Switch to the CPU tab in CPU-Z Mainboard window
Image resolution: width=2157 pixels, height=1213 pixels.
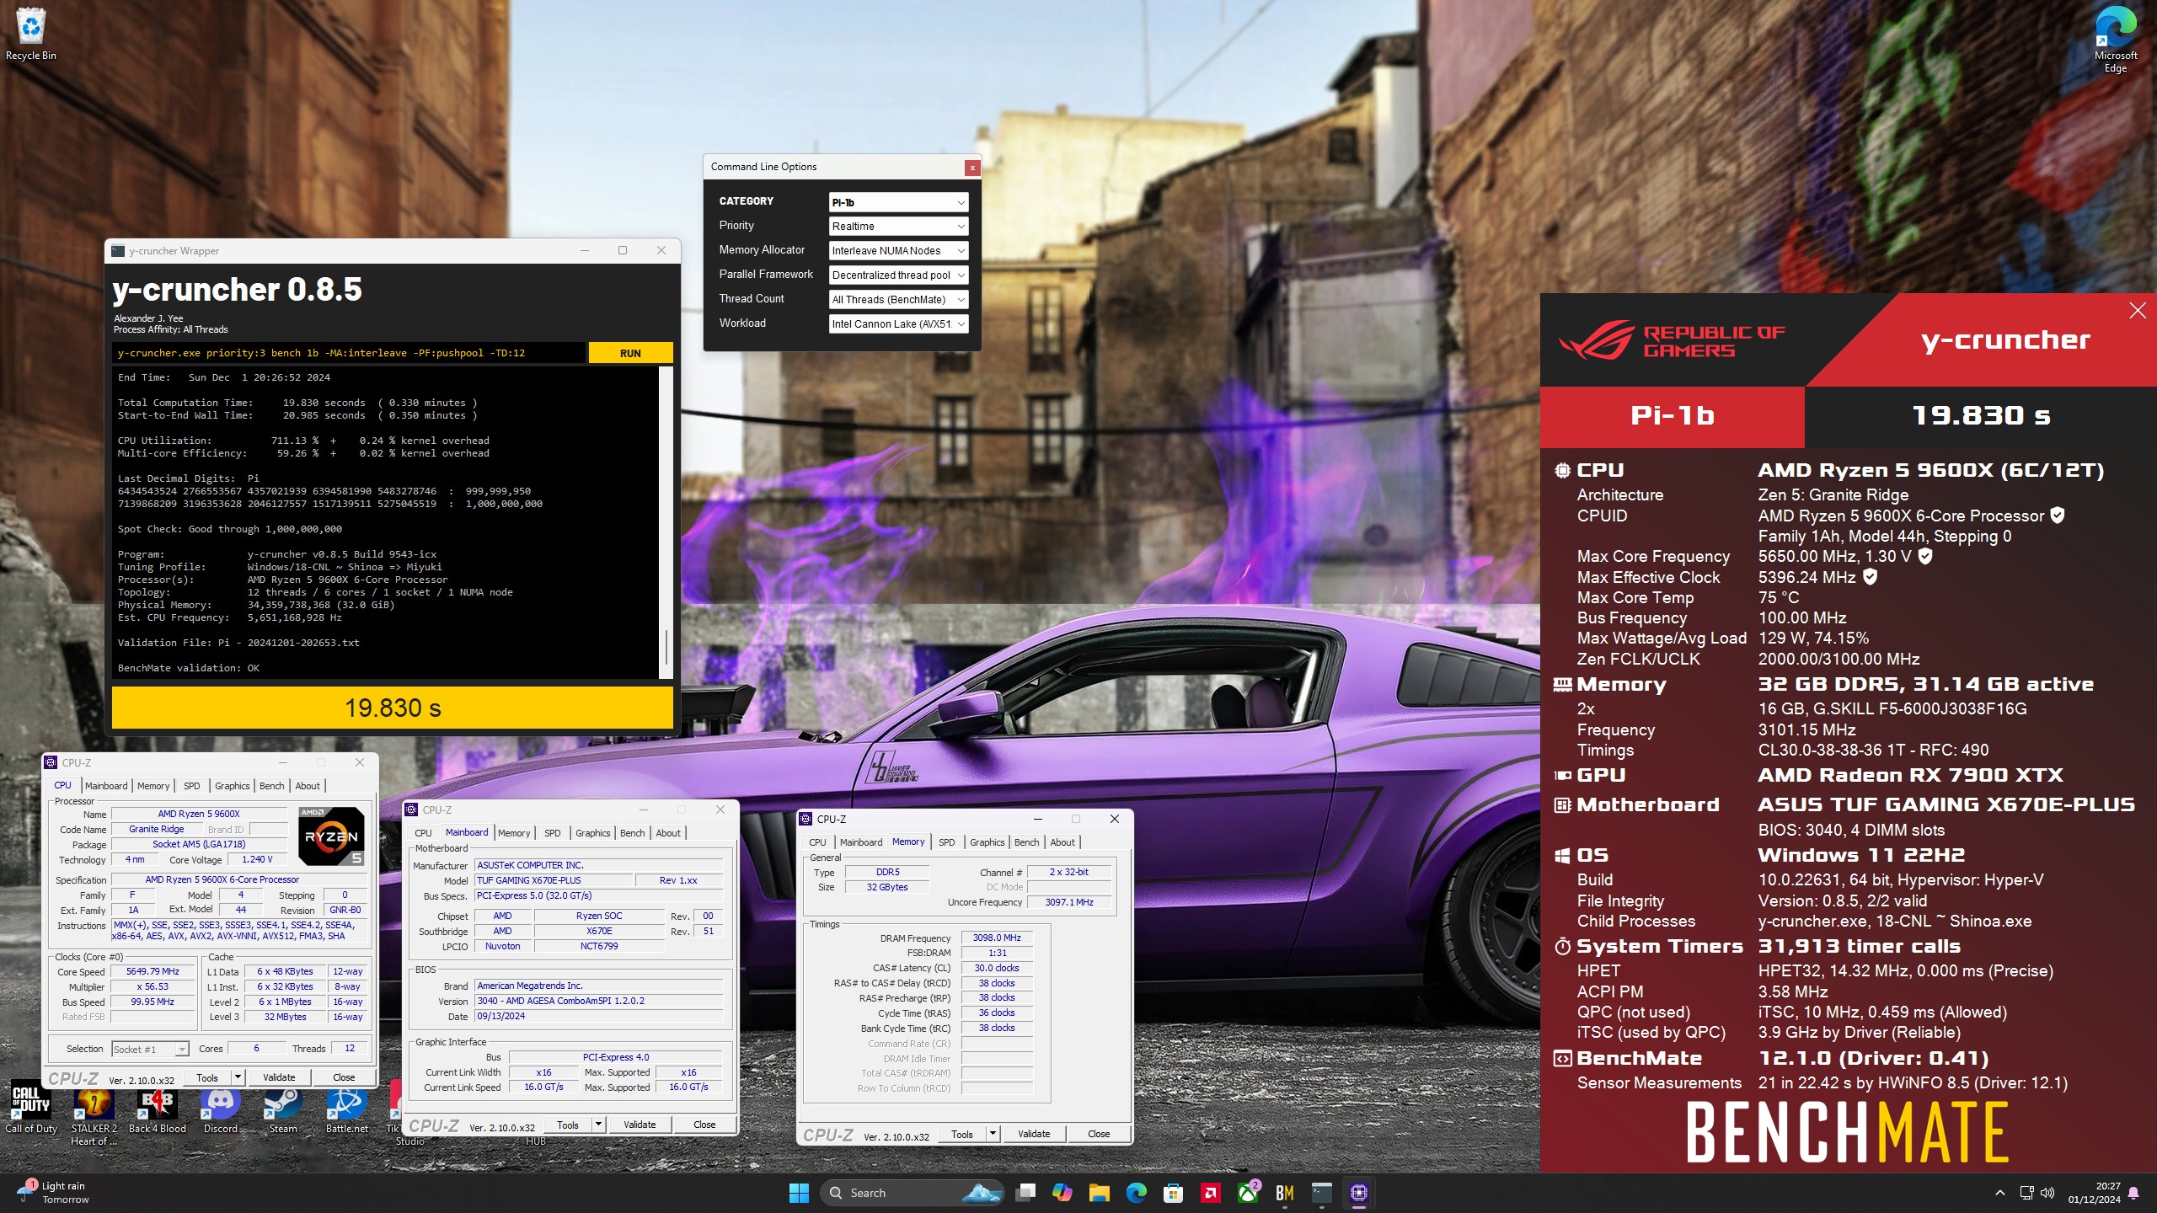pos(423,833)
